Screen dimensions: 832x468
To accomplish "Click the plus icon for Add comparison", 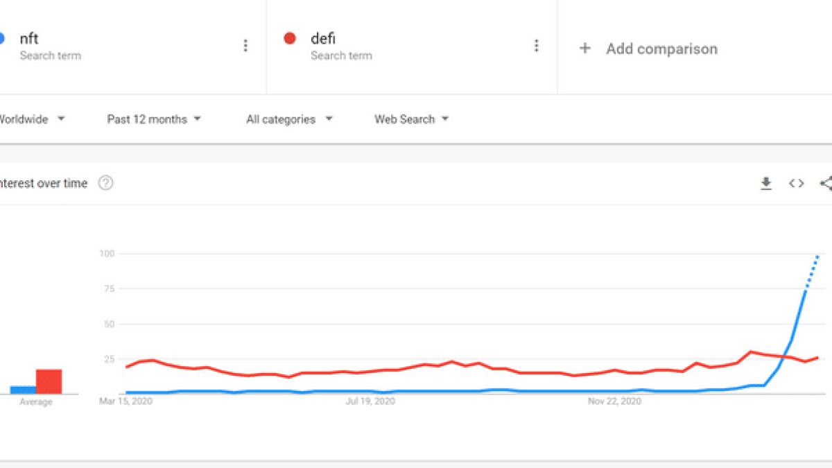I will (x=585, y=49).
